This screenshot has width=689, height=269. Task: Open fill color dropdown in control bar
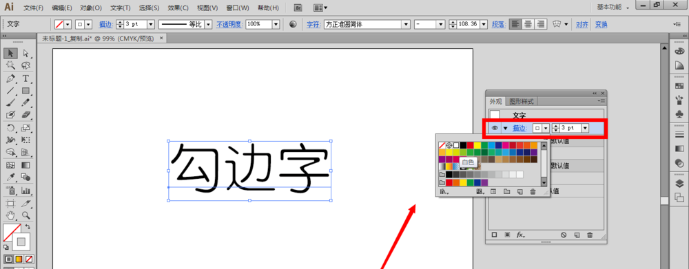click(x=68, y=25)
